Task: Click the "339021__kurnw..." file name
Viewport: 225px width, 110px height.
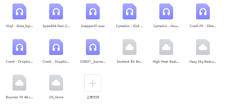Action: pos(93,62)
